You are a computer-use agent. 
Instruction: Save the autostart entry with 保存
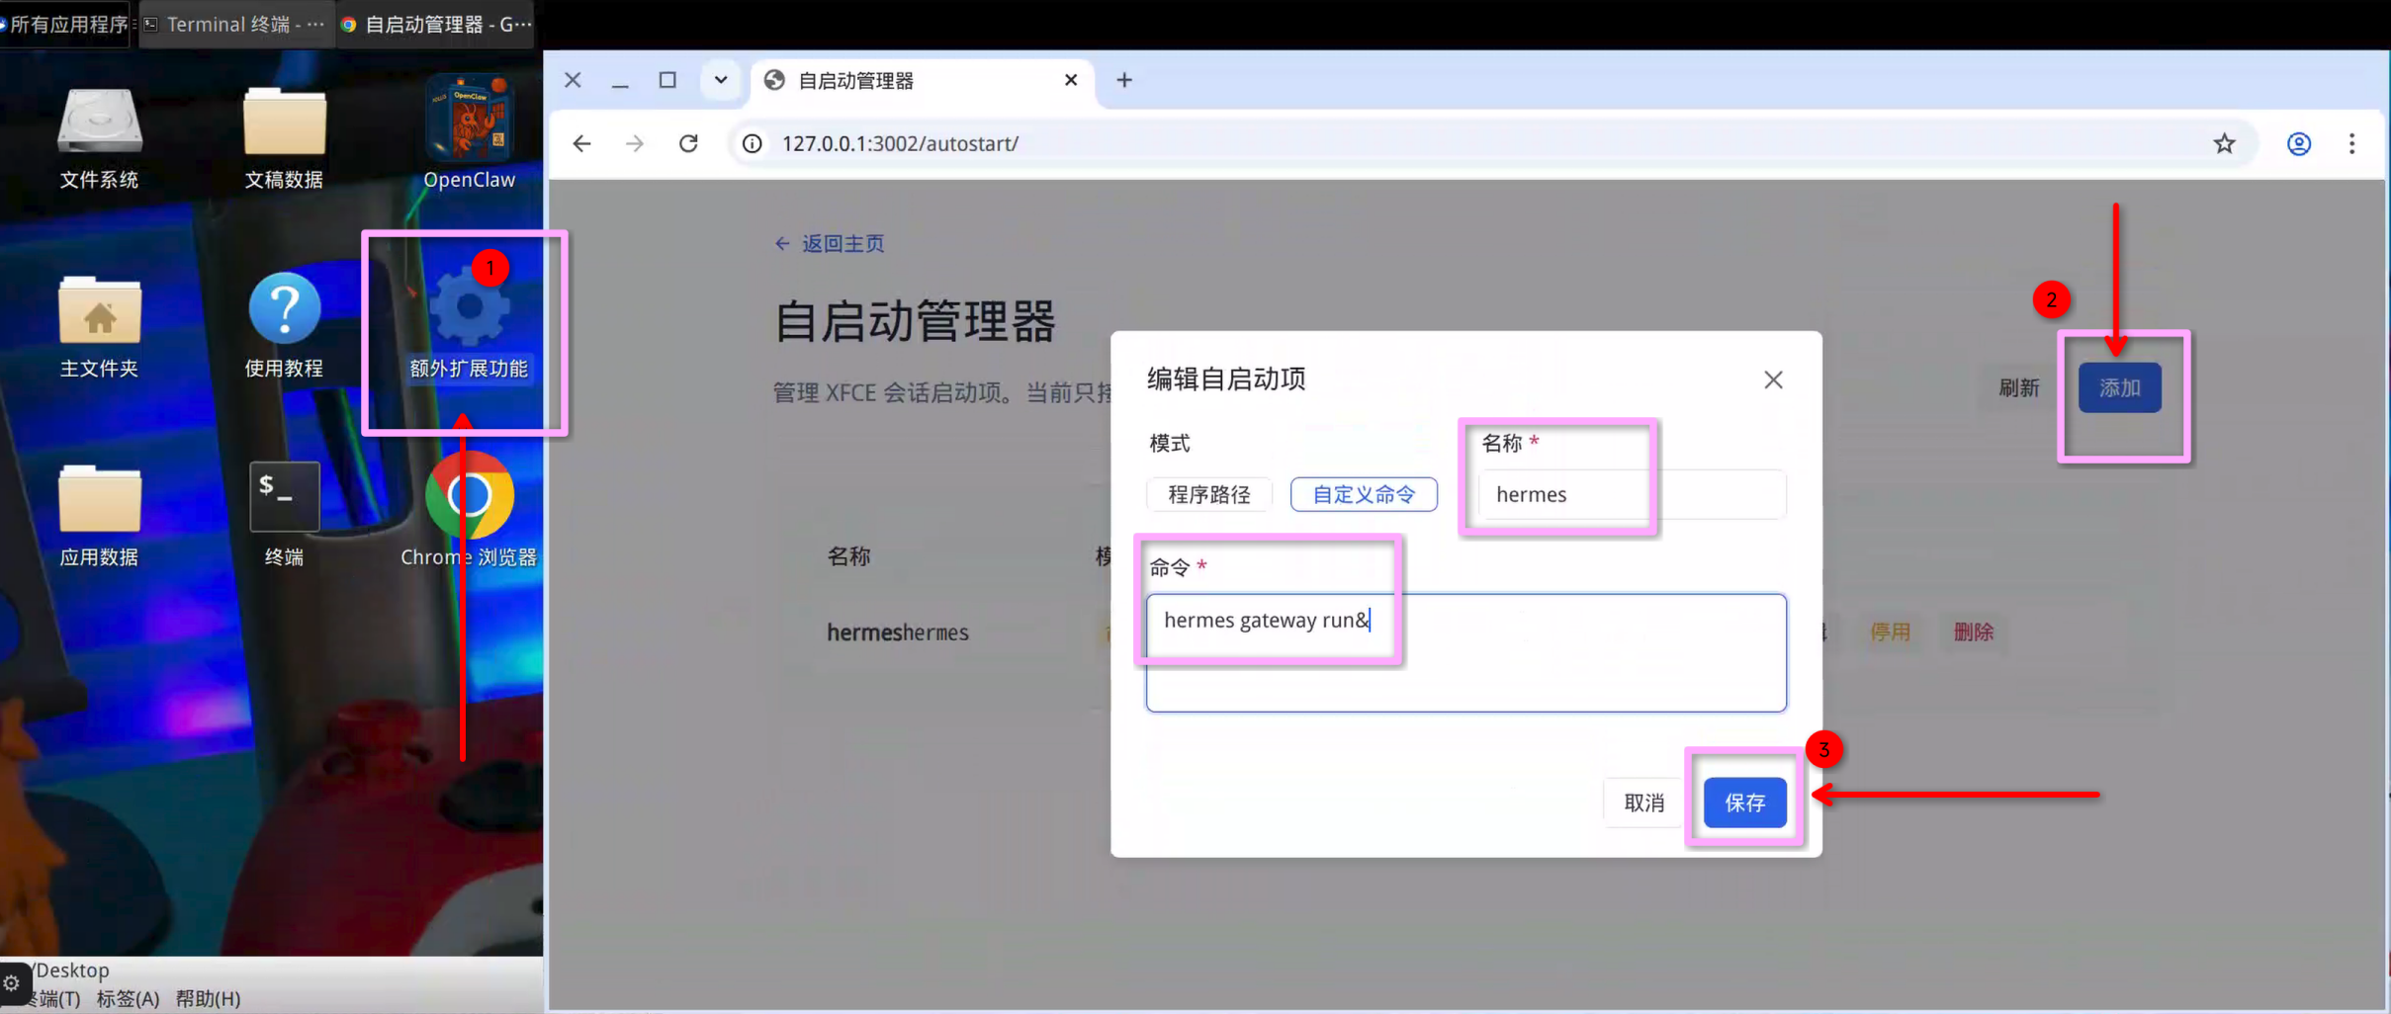coord(1744,803)
